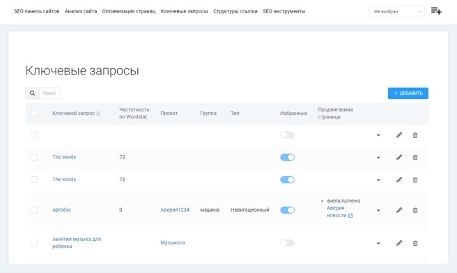Tick the checkbox of the занятия музыка row

34,243
